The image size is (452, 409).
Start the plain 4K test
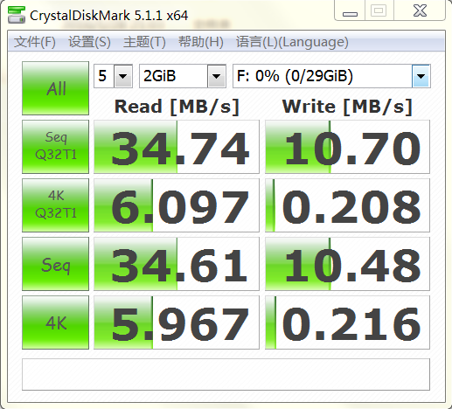[x=55, y=322]
